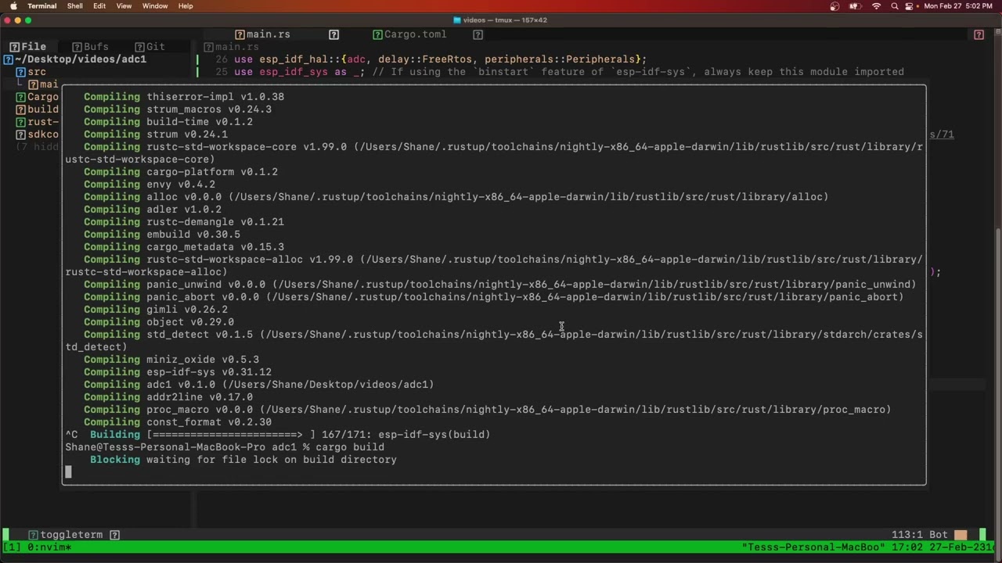
Task: Click 'Compiling object v0.29.0' line
Action: pyautogui.click(x=159, y=322)
